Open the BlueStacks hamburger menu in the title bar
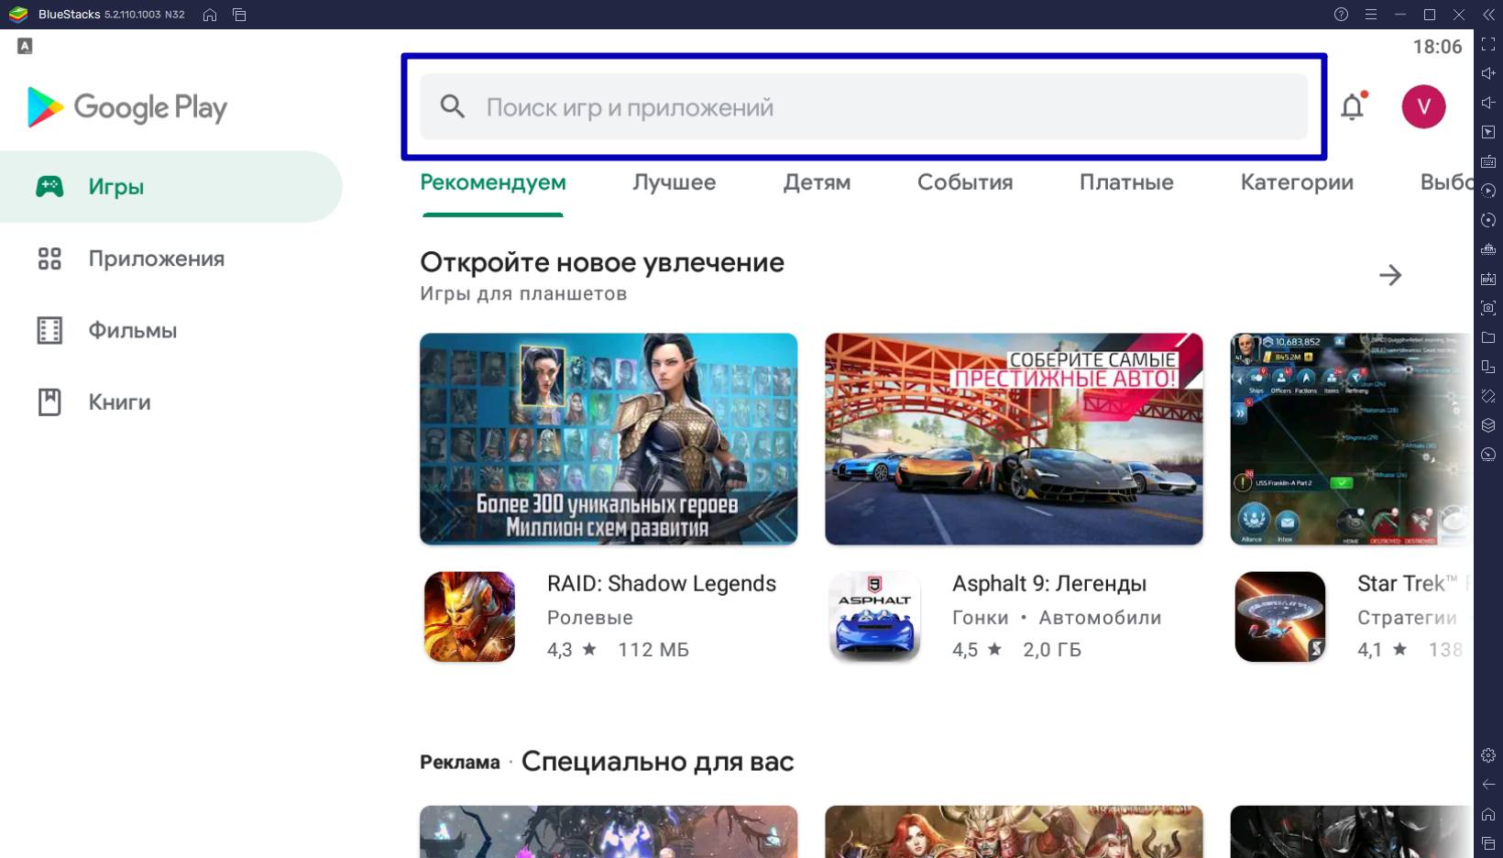The width and height of the screenshot is (1503, 858). pyautogui.click(x=1370, y=15)
